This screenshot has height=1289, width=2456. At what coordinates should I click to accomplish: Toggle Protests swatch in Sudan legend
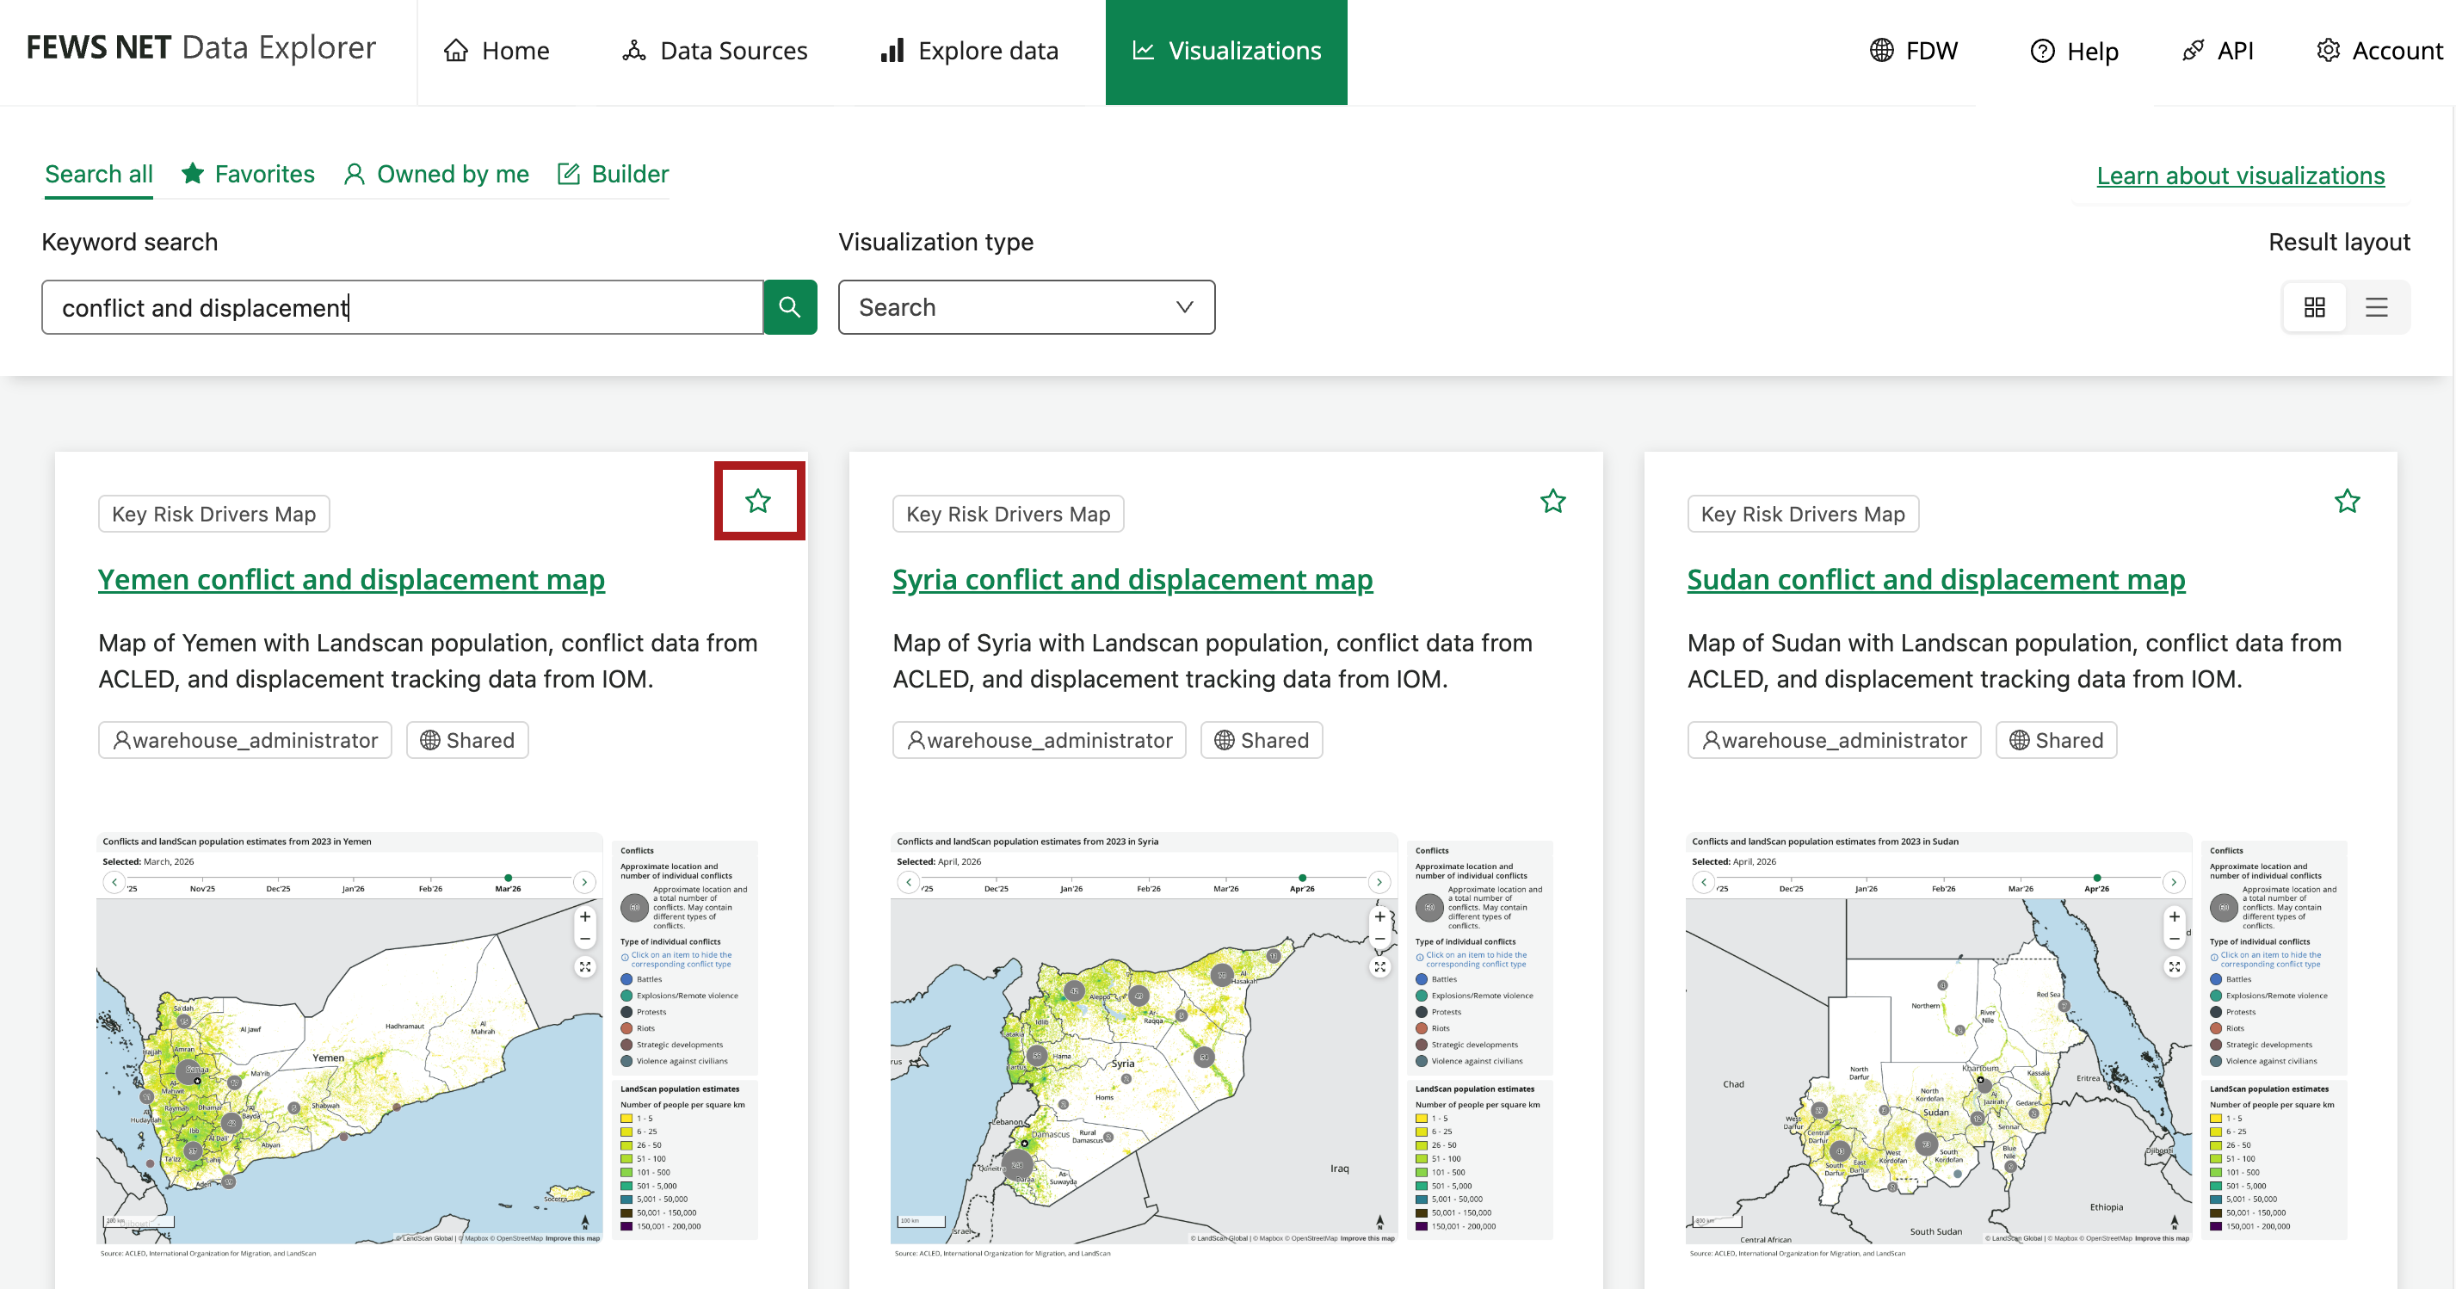(2216, 1012)
